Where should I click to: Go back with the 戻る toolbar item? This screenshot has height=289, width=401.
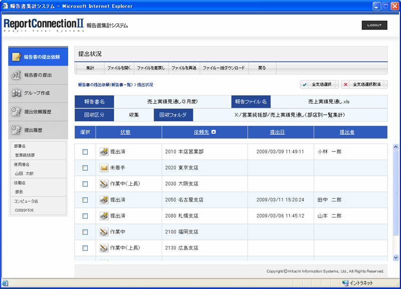262,68
